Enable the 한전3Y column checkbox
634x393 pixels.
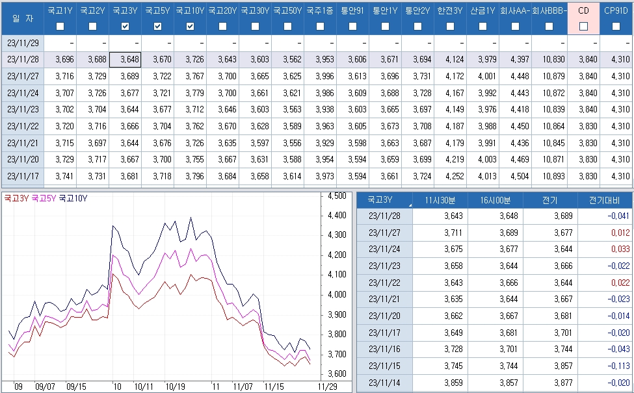click(450, 26)
